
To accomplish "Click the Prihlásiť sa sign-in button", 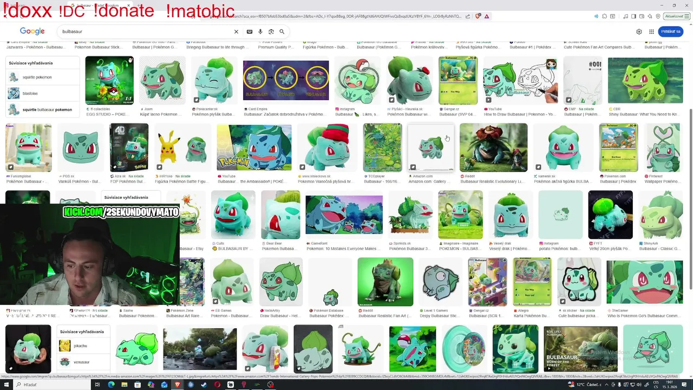I will (x=670, y=31).
